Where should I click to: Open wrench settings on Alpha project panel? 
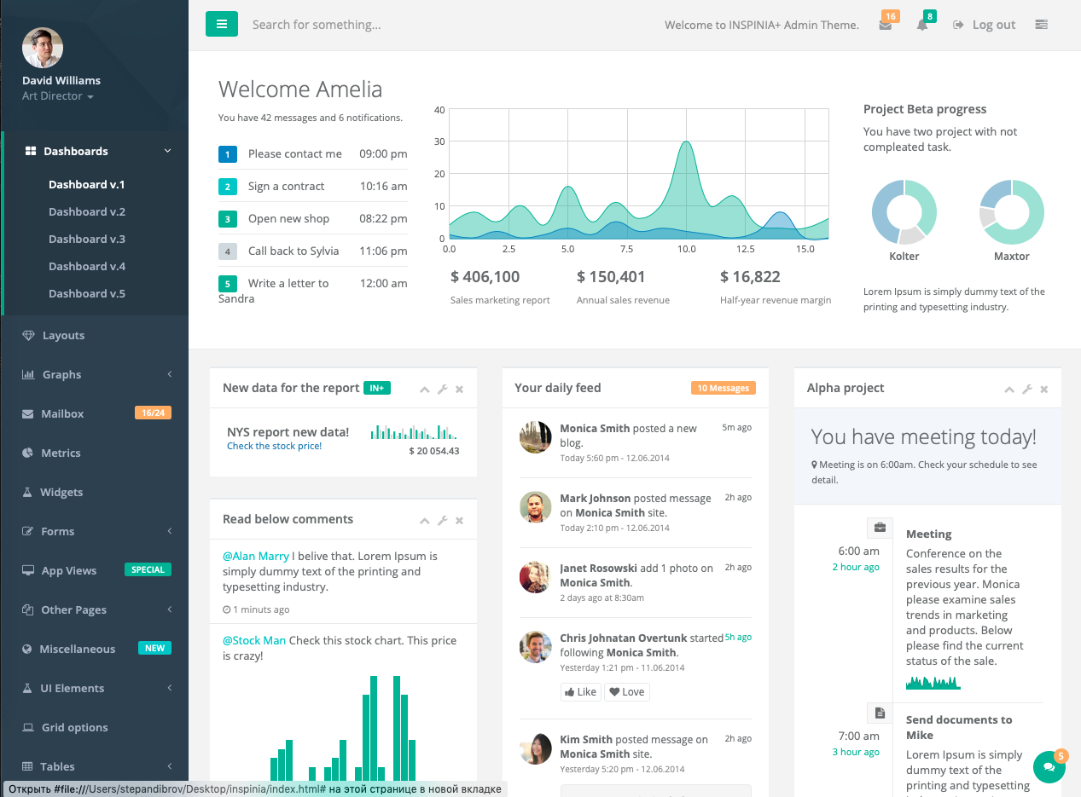(x=1027, y=389)
